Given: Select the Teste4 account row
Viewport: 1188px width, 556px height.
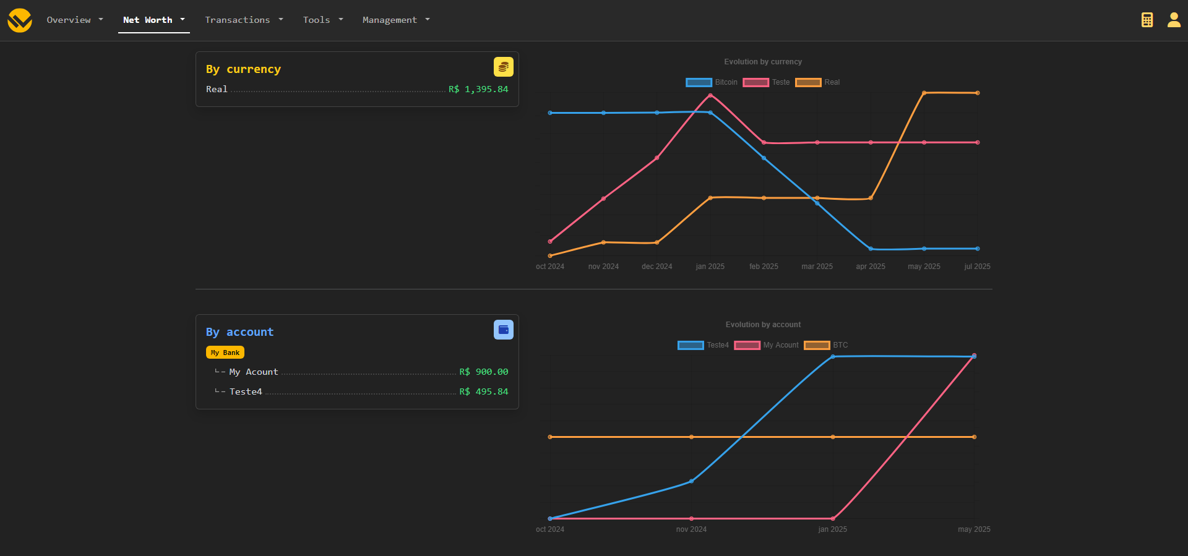Looking at the screenshot, I should click(246, 391).
